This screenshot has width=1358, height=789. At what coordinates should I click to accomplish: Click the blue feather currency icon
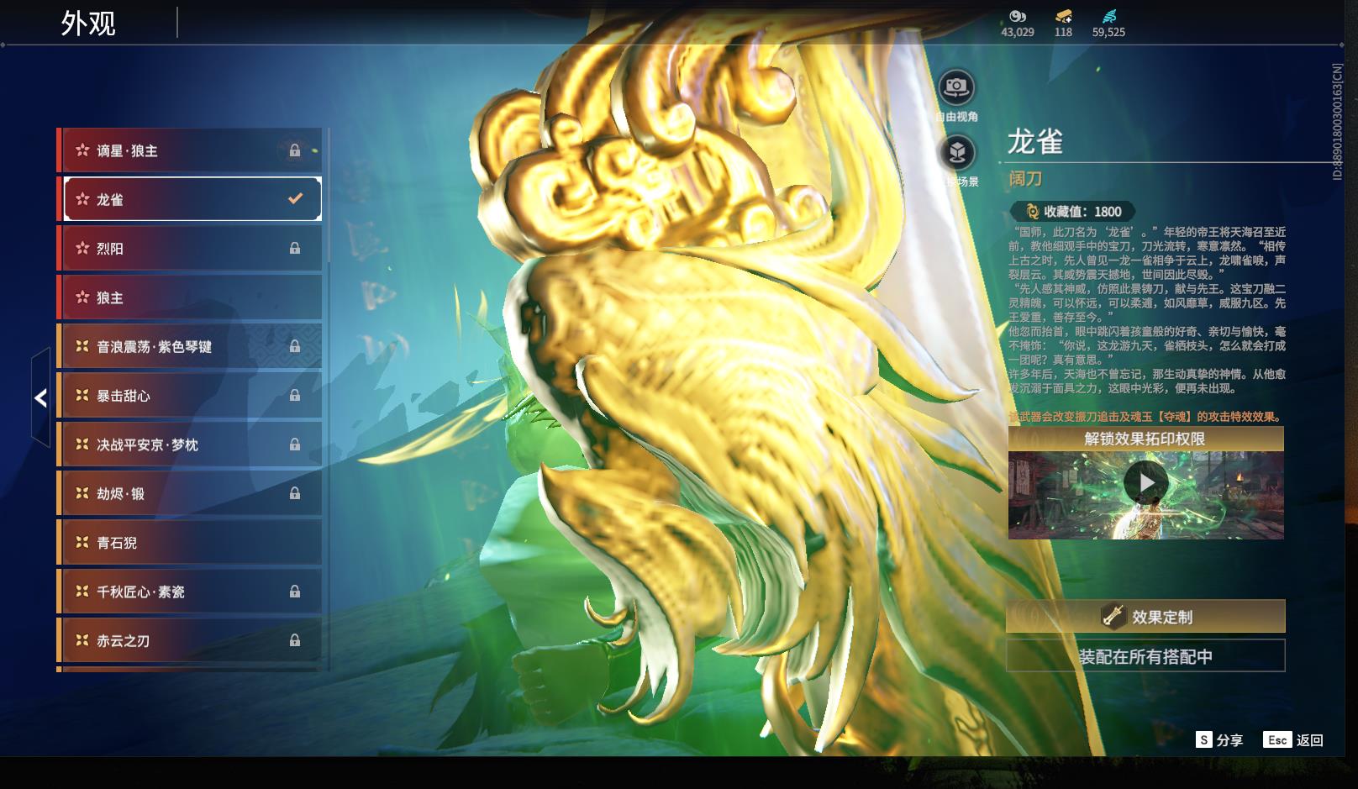1108,16
